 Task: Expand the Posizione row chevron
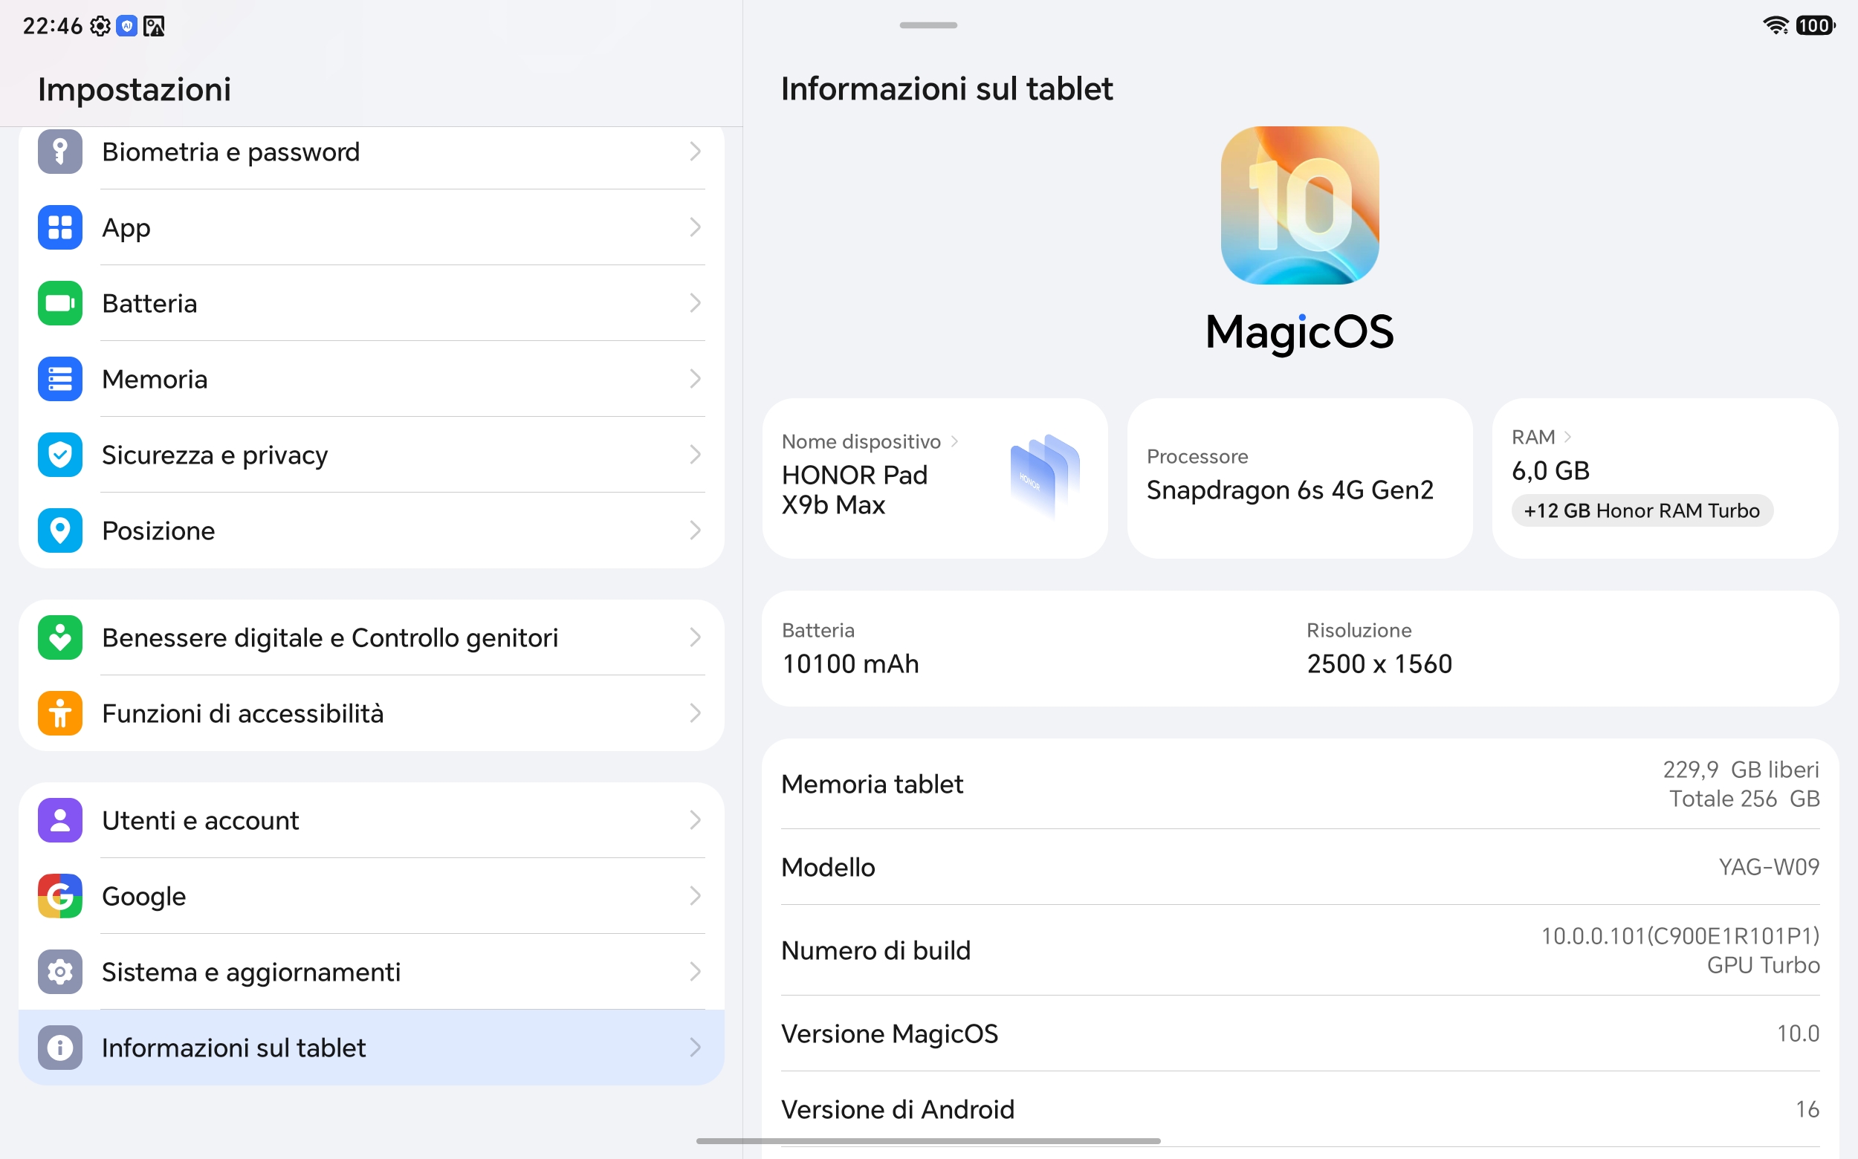695,530
